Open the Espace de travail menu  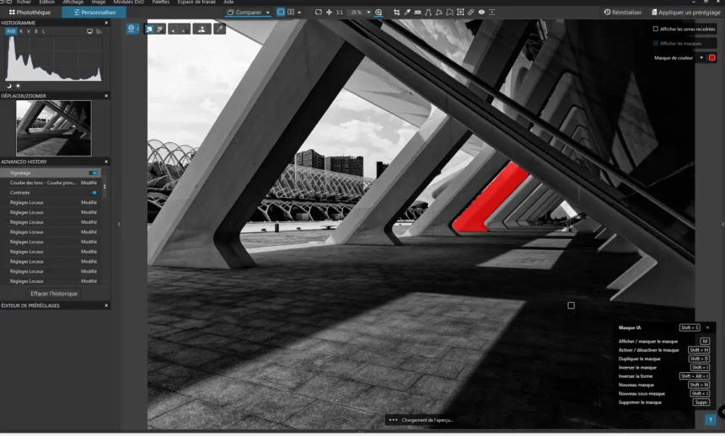pyautogui.click(x=196, y=2)
